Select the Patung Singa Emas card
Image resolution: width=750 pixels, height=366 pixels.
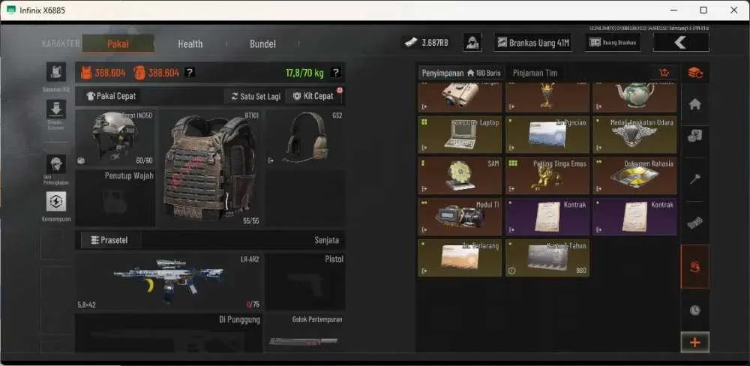pos(547,175)
